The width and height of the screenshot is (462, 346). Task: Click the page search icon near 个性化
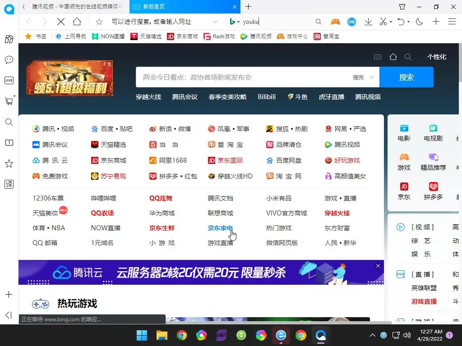[x=408, y=57]
